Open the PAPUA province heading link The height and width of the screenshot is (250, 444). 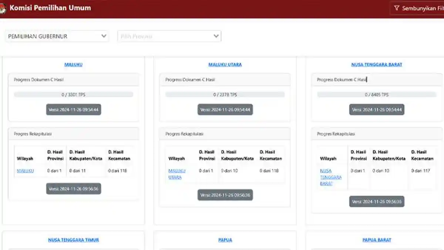225,240
